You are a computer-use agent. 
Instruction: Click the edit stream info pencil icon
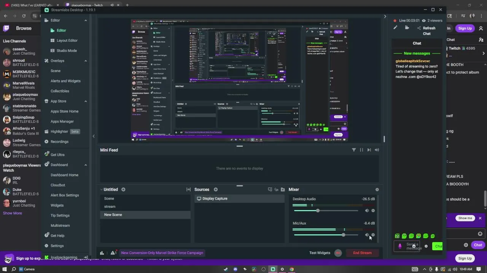pos(395,28)
